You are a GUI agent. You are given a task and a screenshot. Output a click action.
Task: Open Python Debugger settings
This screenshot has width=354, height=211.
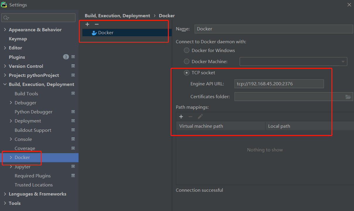click(33, 112)
